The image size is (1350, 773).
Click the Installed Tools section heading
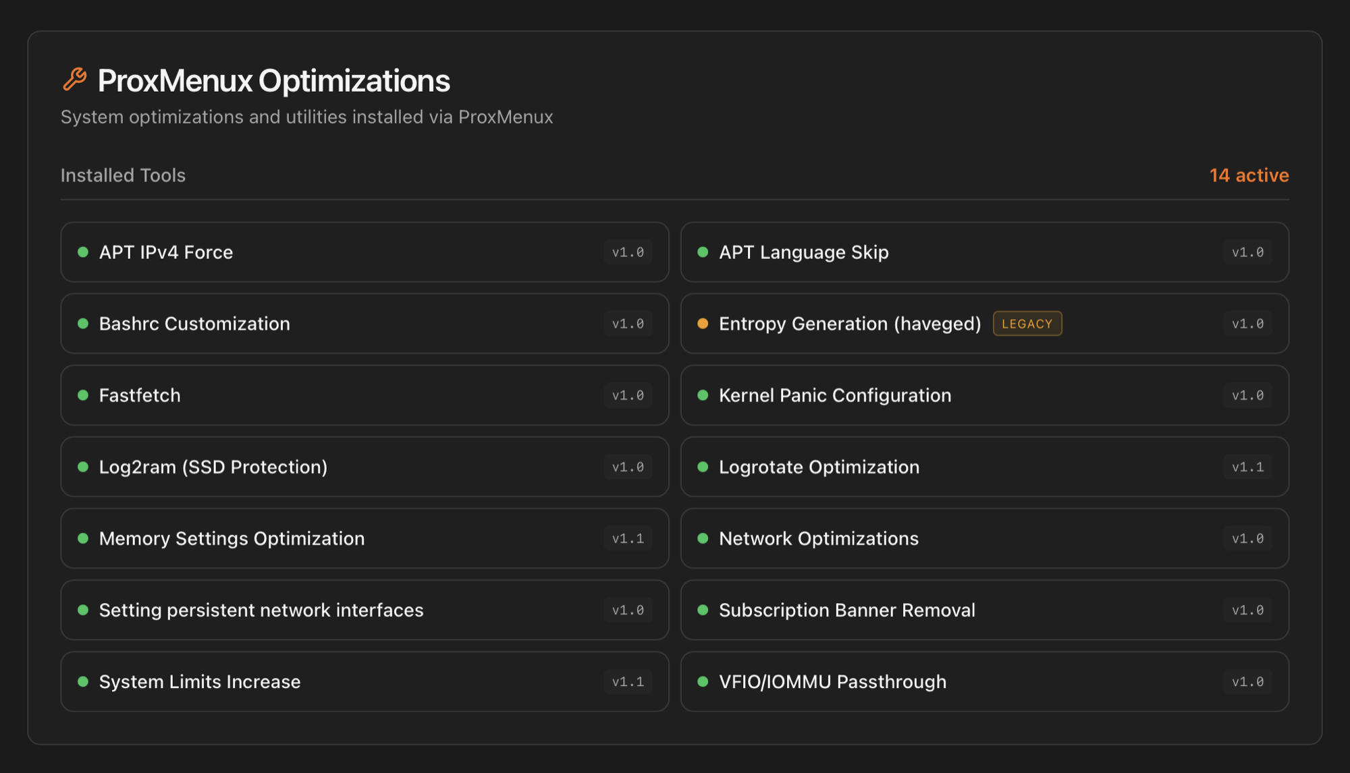[x=123, y=175]
